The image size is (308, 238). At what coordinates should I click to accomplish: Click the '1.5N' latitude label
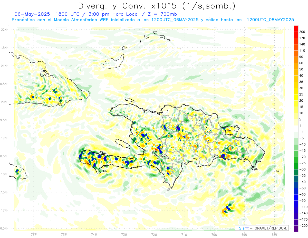[4, 48]
